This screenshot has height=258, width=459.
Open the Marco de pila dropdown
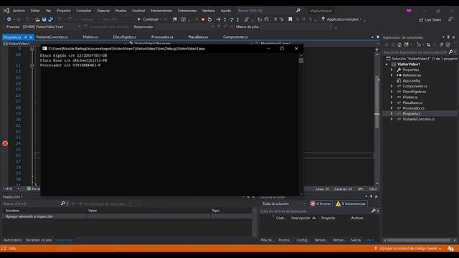tap(296, 27)
